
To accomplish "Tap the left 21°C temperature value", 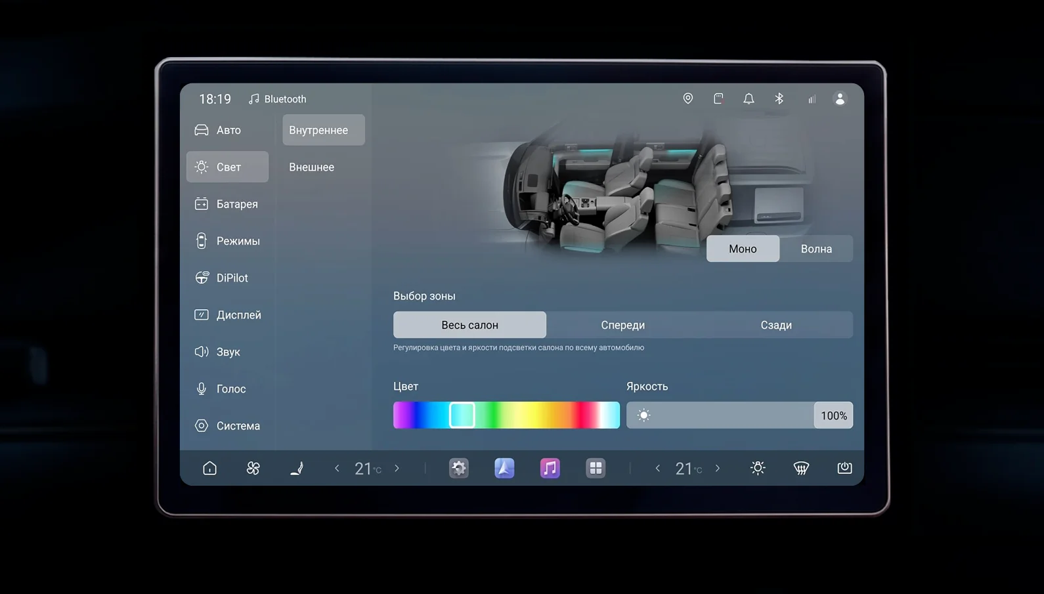I will [368, 468].
